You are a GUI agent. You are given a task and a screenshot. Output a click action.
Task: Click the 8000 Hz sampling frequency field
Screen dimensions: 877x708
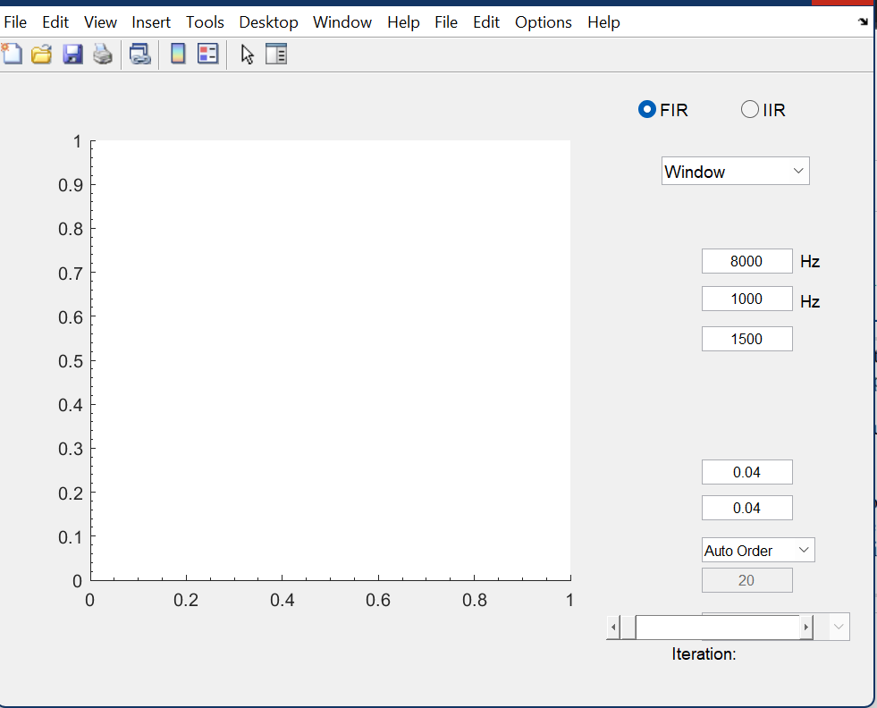[746, 261]
